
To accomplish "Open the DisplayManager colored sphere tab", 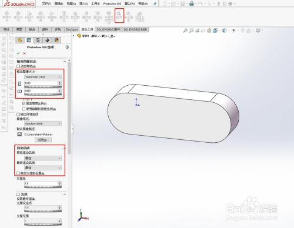I will click(x=56, y=40).
